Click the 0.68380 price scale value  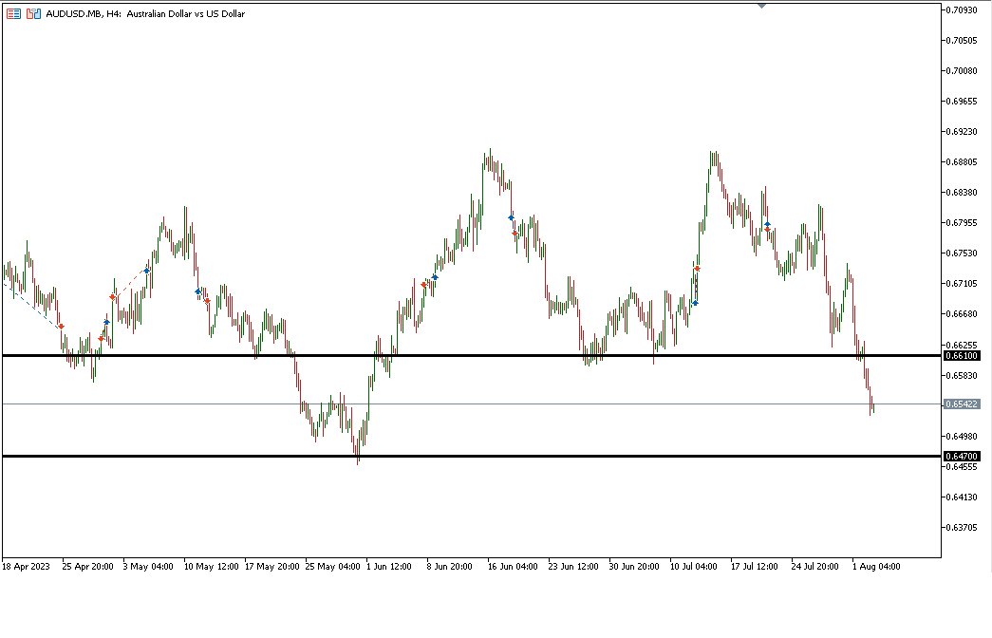pos(961,193)
